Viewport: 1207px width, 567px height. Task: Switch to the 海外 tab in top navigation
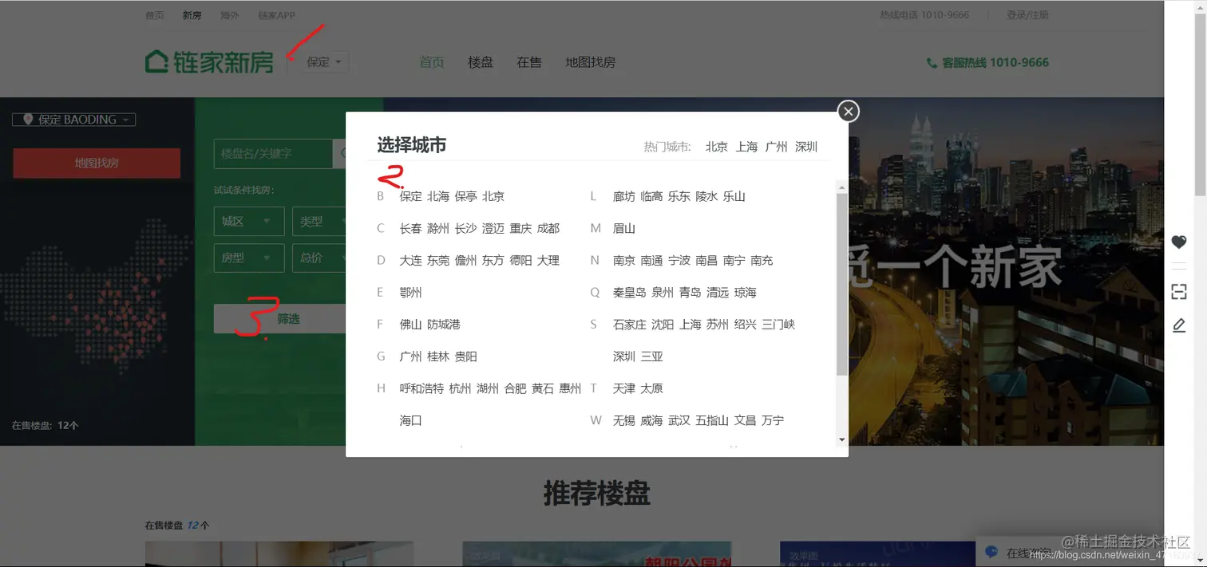coord(230,14)
